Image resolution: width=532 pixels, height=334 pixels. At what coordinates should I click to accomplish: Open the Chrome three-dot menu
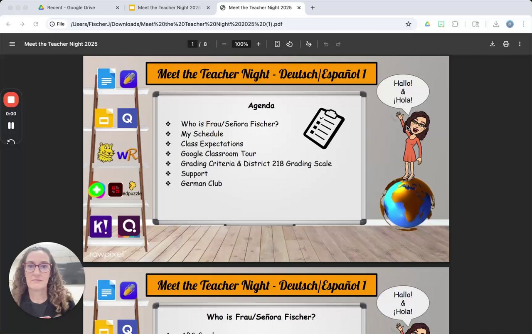523,24
